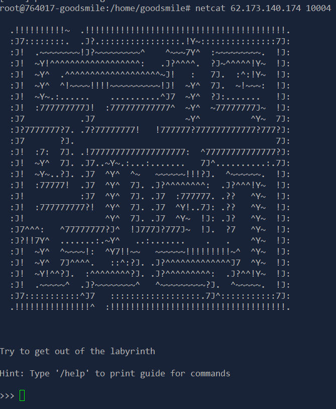Viewport: 336px width, 409px height.
Task: Click the green cursor block at the prompt
Action: (x=22, y=395)
